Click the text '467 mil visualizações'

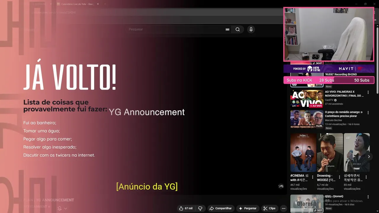coord(298,187)
